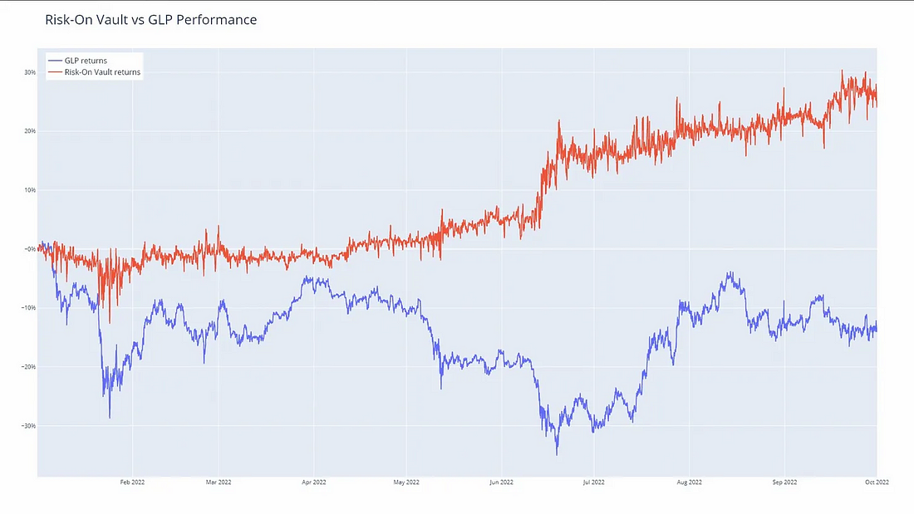
Task: Click the -10% y-axis tick label
Action: [x=28, y=308]
